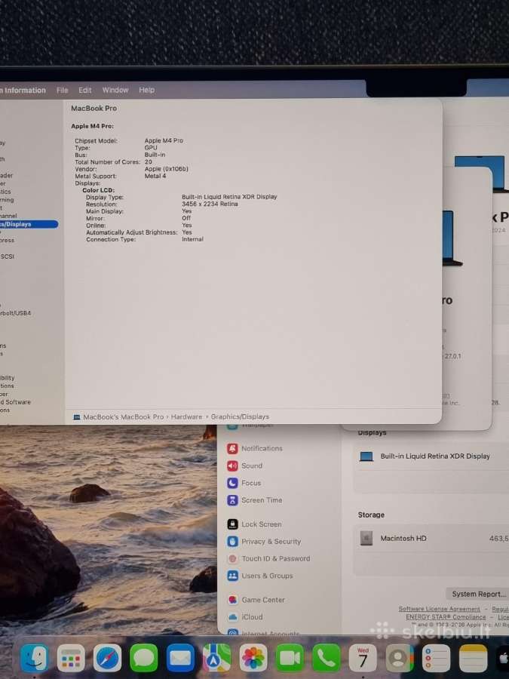509x679 pixels.
Task: Open the ENERGY STAR Compliance link
Action: 446,616
